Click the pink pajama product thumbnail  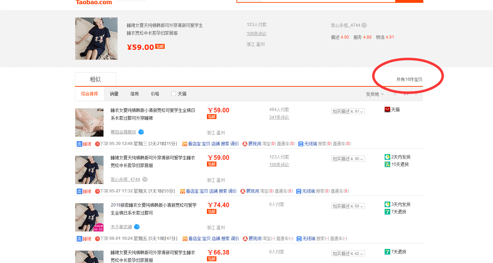tap(89, 122)
